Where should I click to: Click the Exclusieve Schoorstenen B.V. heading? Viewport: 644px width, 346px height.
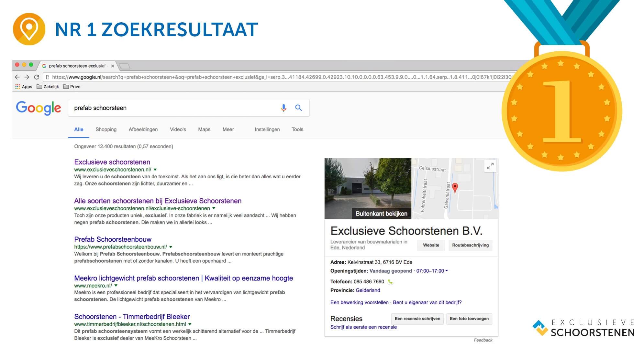click(x=406, y=231)
